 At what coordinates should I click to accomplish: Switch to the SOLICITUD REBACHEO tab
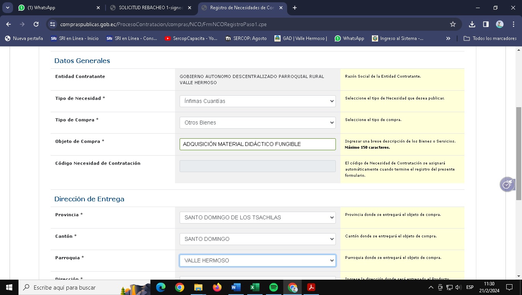click(x=150, y=8)
